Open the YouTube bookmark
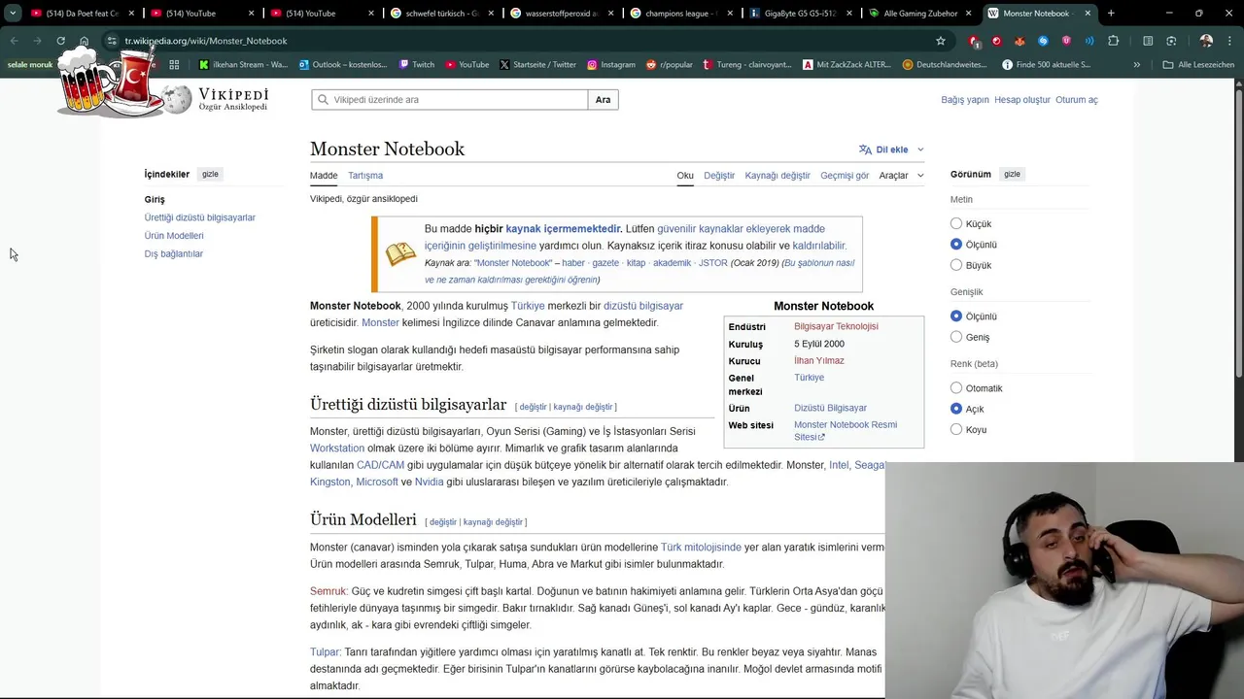Screen dimensions: 1244x699 (466, 65)
